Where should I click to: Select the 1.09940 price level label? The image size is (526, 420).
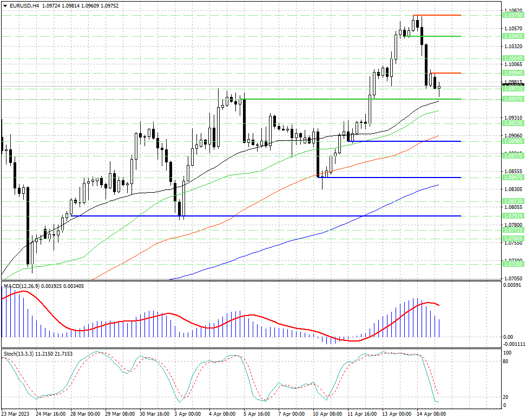point(513,73)
